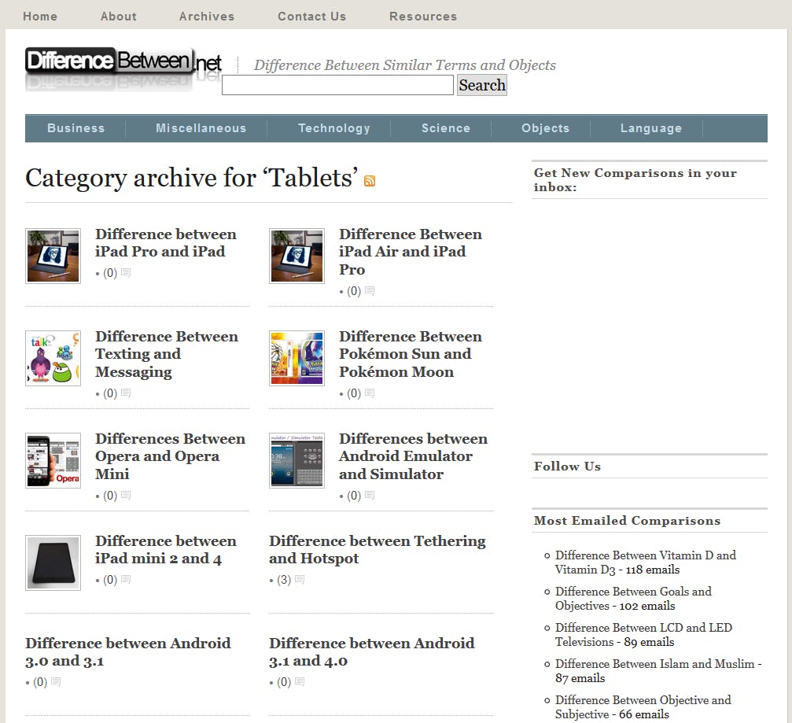
Task: Select the Language category tab
Action: click(651, 128)
